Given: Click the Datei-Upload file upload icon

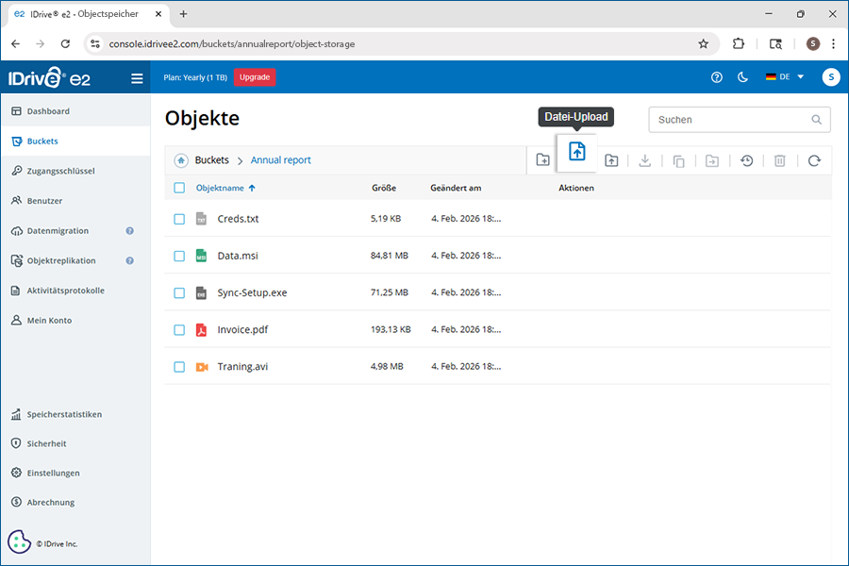Looking at the screenshot, I should tap(576, 152).
